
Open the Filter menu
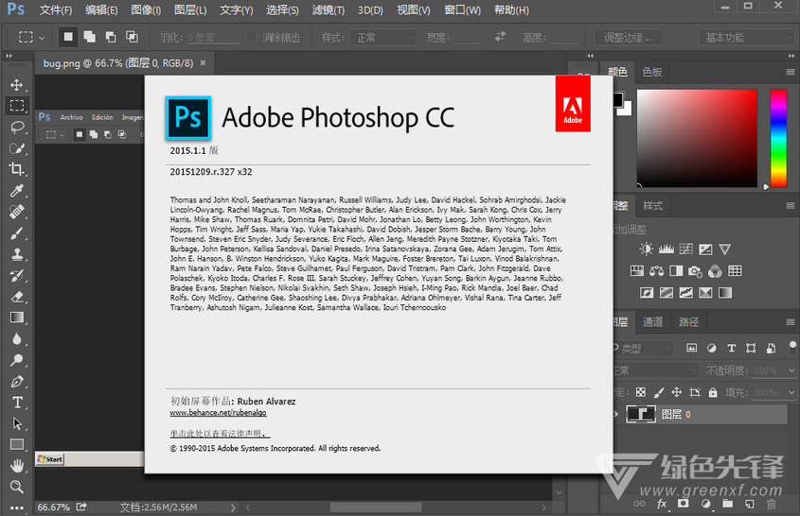click(329, 9)
